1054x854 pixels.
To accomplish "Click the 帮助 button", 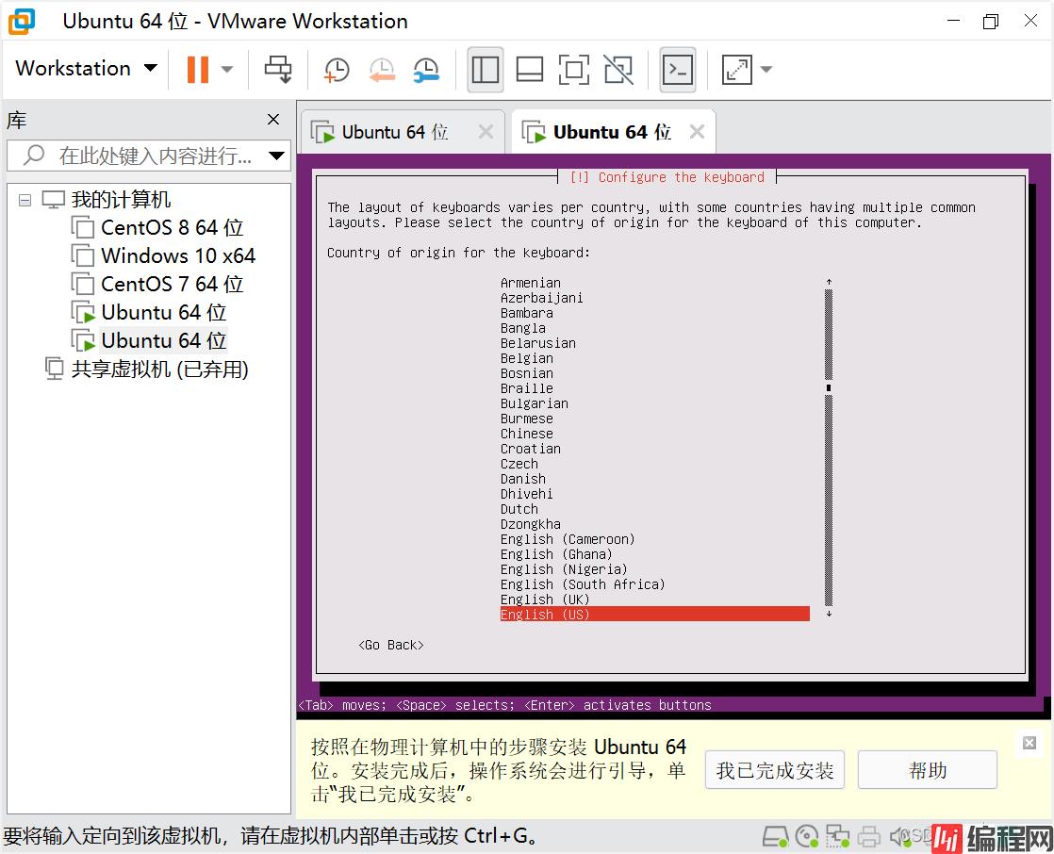I will (927, 770).
